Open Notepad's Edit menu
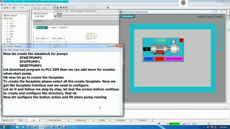230x129 pixels. pyautogui.click(x=10, y=50)
